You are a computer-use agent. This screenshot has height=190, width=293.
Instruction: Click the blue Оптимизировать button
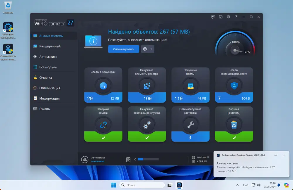(124, 49)
